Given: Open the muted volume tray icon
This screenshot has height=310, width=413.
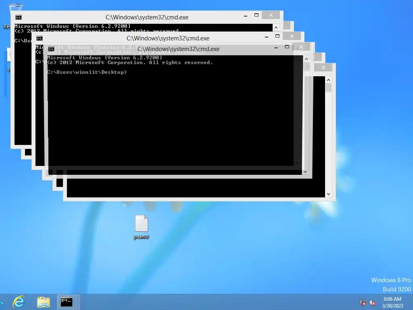Looking at the screenshot, I should click(x=372, y=302).
